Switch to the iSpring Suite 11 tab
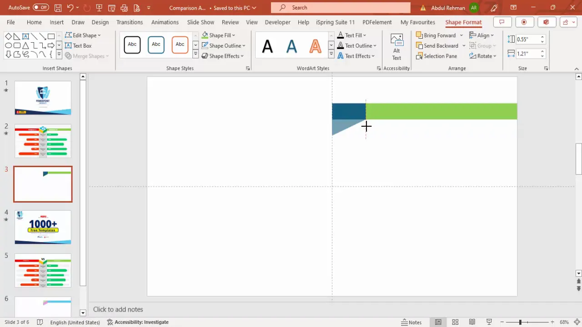This screenshot has width=582, height=327. (x=336, y=22)
